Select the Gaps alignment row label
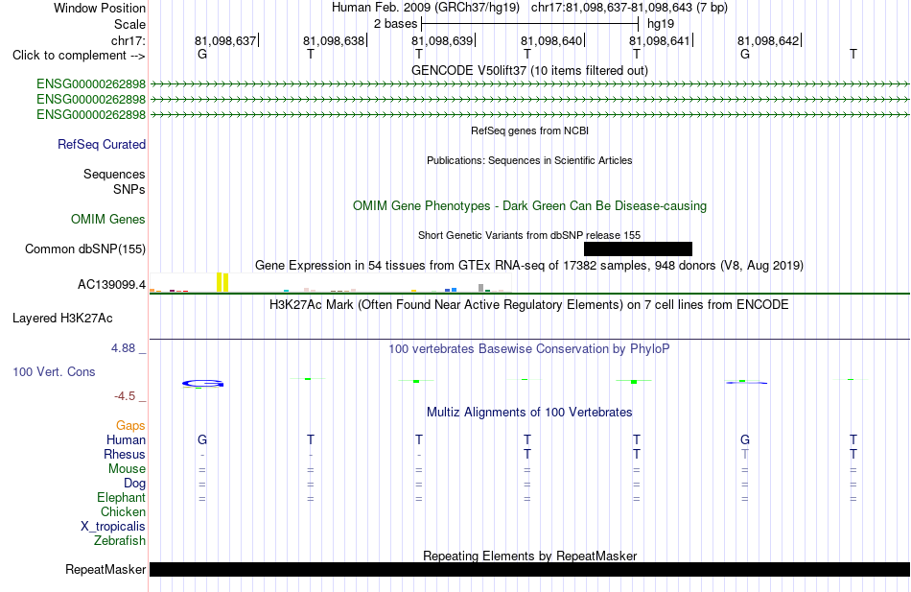 130,426
